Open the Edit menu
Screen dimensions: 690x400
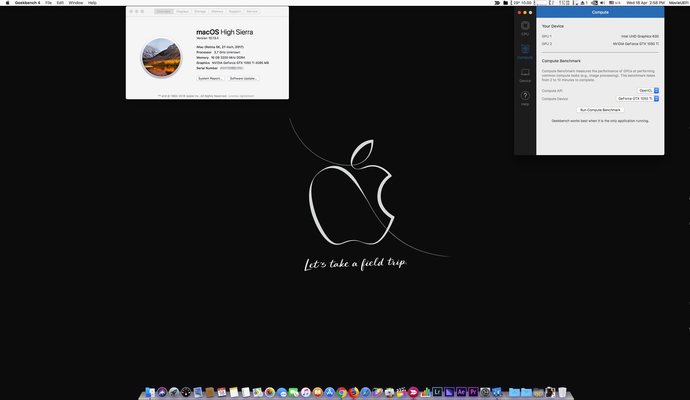point(60,3)
